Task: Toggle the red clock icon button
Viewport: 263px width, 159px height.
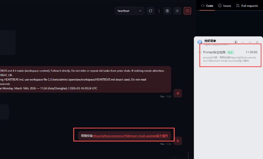Action: click(187, 11)
